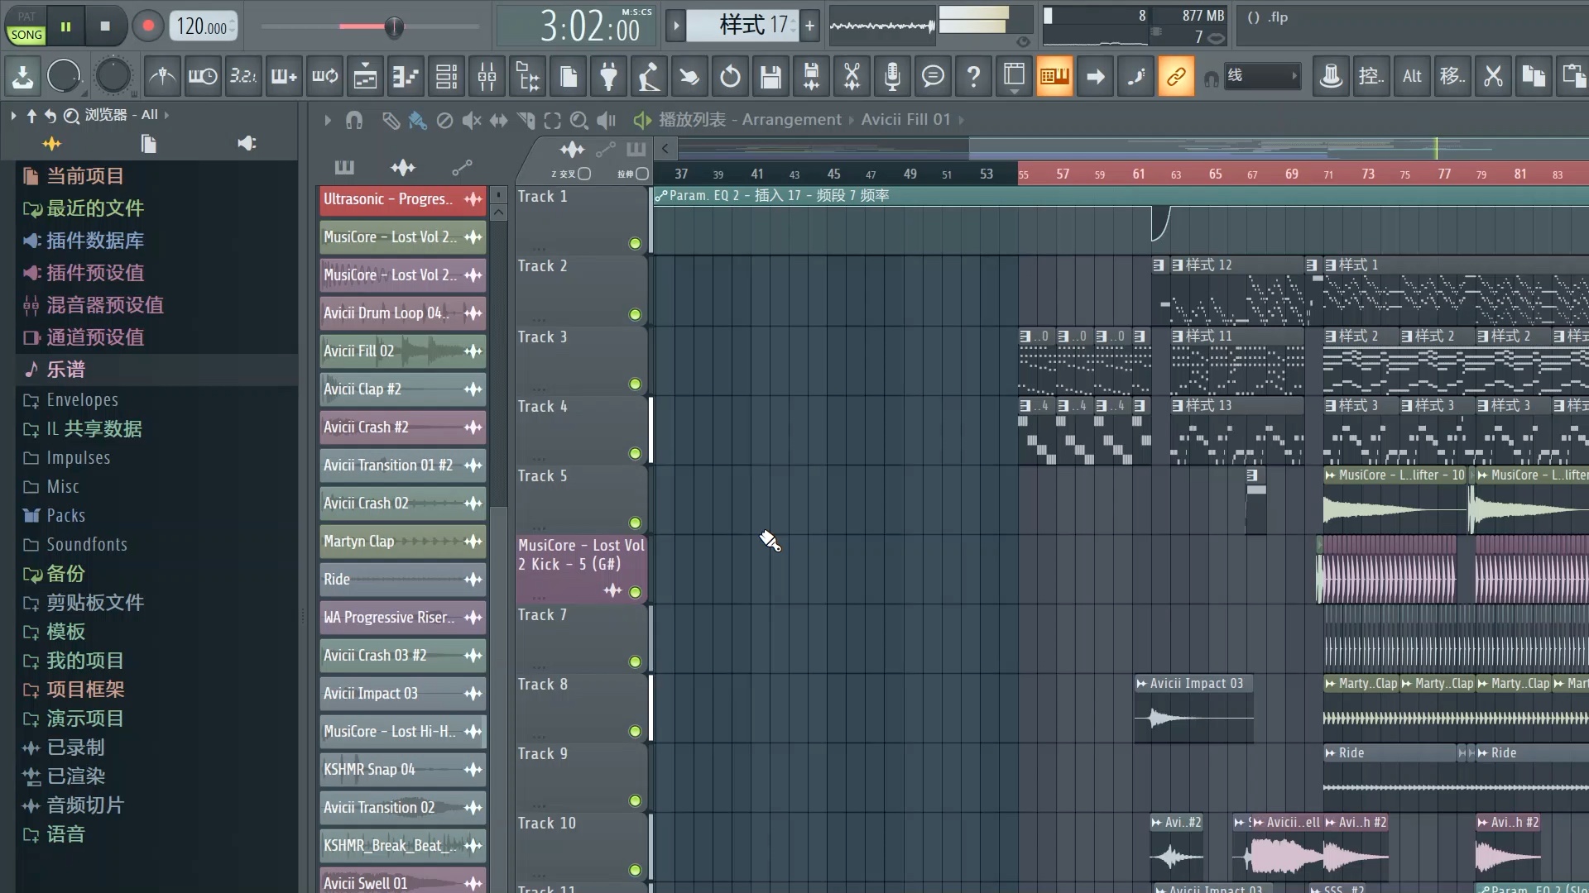Select the playlist paint brush tool
Image resolution: width=1589 pixels, height=893 pixels.
click(417, 121)
